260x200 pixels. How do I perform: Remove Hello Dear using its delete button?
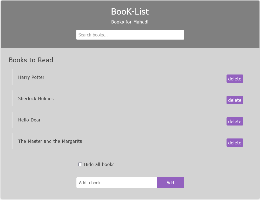(235, 121)
